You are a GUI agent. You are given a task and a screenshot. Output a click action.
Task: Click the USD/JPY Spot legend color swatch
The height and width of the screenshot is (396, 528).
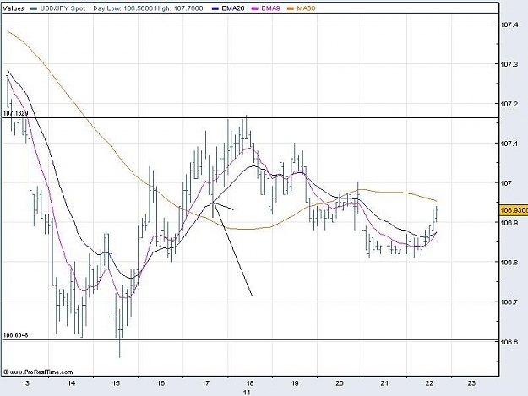(x=34, y=8)
